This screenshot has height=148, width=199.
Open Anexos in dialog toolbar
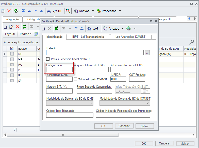click(x=111, y=28)
